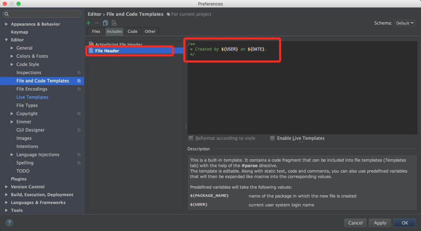Click the project-level icon beside File and Code Templates
Screen dimensions: 421x231
[79, 81]
